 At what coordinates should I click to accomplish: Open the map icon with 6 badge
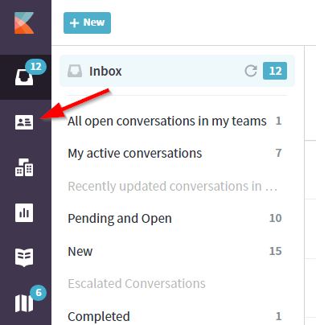24,303
